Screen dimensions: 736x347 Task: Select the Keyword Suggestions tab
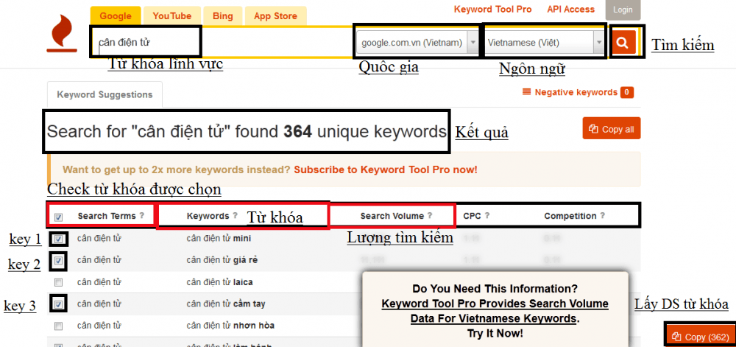(105, 94)
